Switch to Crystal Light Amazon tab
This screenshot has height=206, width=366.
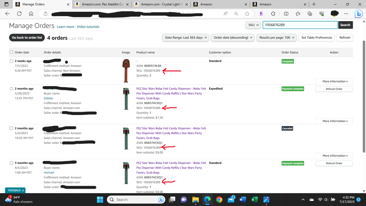(161, 4)
